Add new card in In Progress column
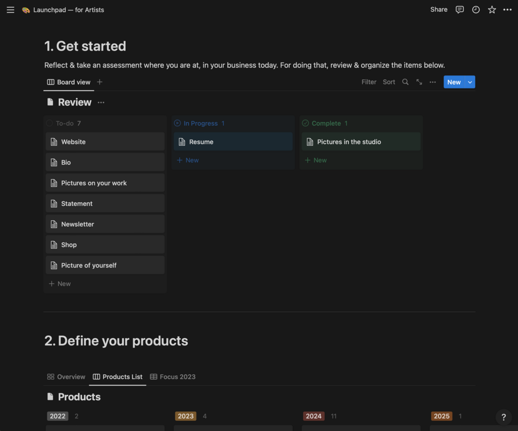The height and width of the screenshot is (431, 518). pyautogui.click(x=188, y=160)
